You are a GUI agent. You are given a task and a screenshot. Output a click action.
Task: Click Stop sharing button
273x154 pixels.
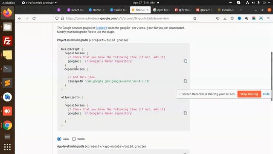click(x=249, y=94)
